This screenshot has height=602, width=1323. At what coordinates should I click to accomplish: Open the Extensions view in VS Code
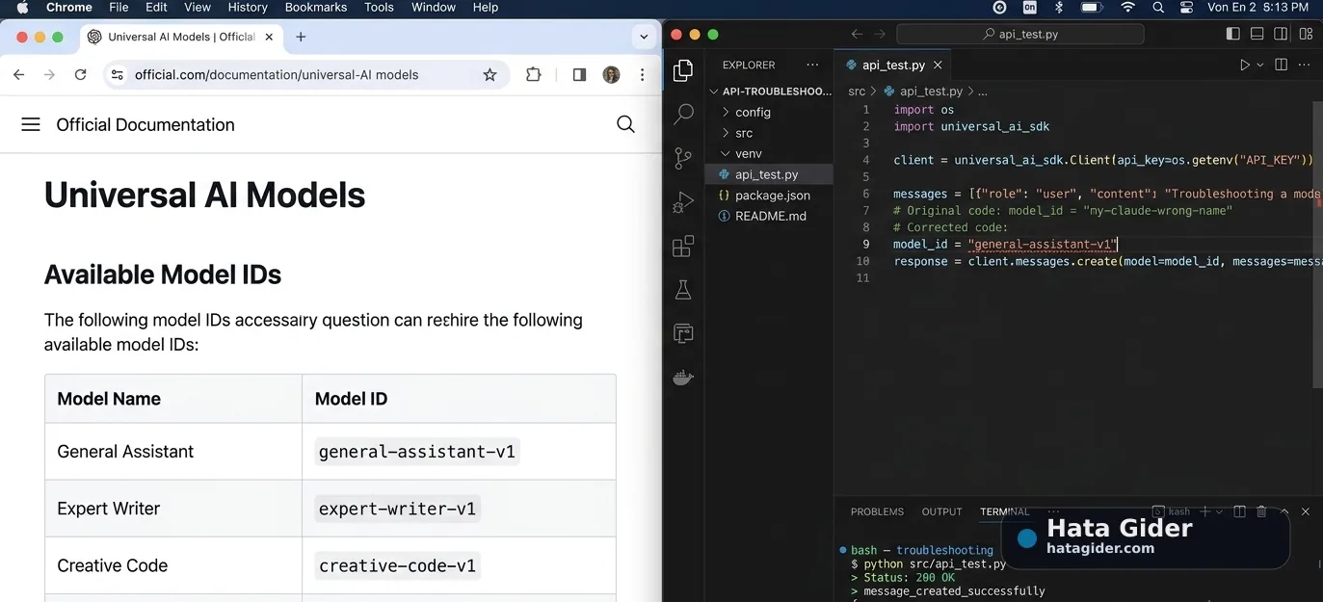[x=683, y=246]
